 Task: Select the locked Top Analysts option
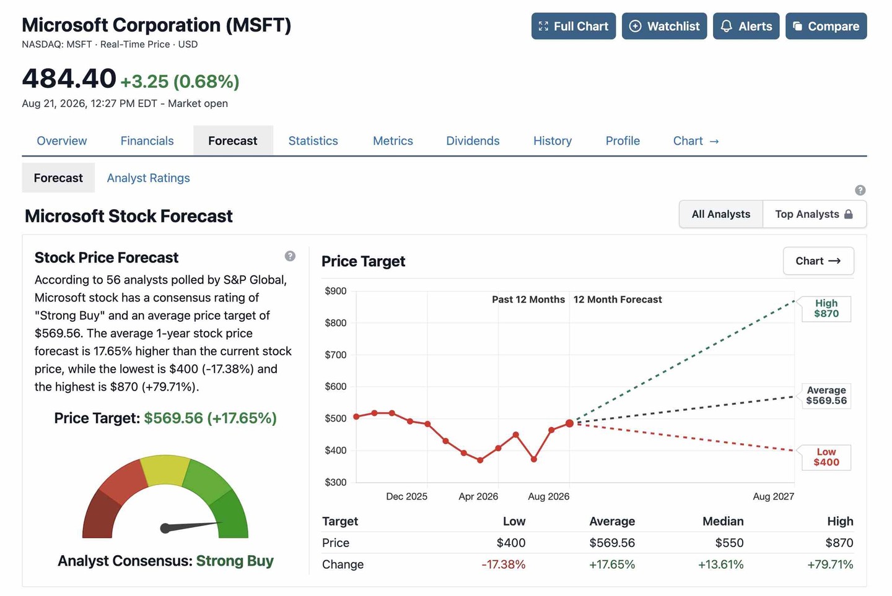tap(815, 214)
